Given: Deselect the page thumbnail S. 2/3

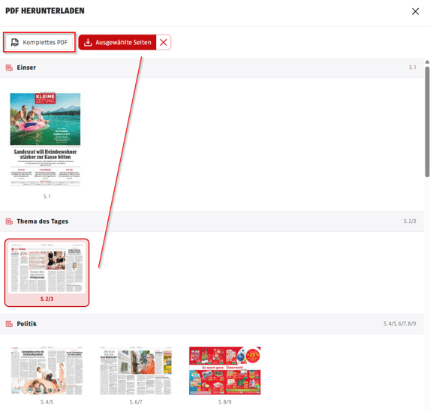Looking at the screenshot, I should pos(47,272).
